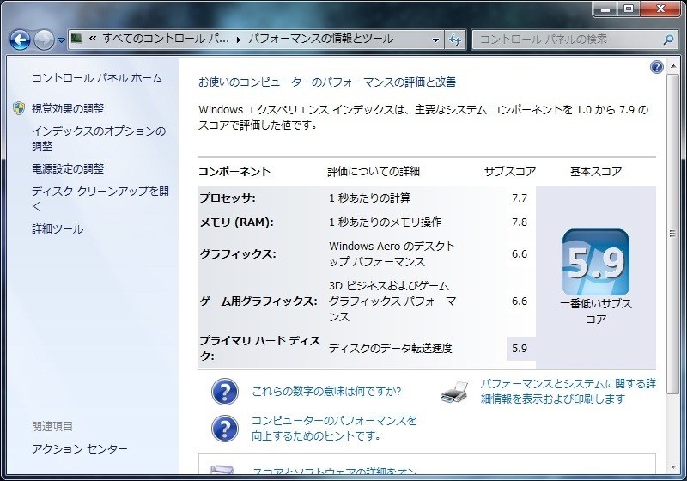Open コントロール パネル ホーム link
Viewport: 687px width, 481px height.
(97, 78)
